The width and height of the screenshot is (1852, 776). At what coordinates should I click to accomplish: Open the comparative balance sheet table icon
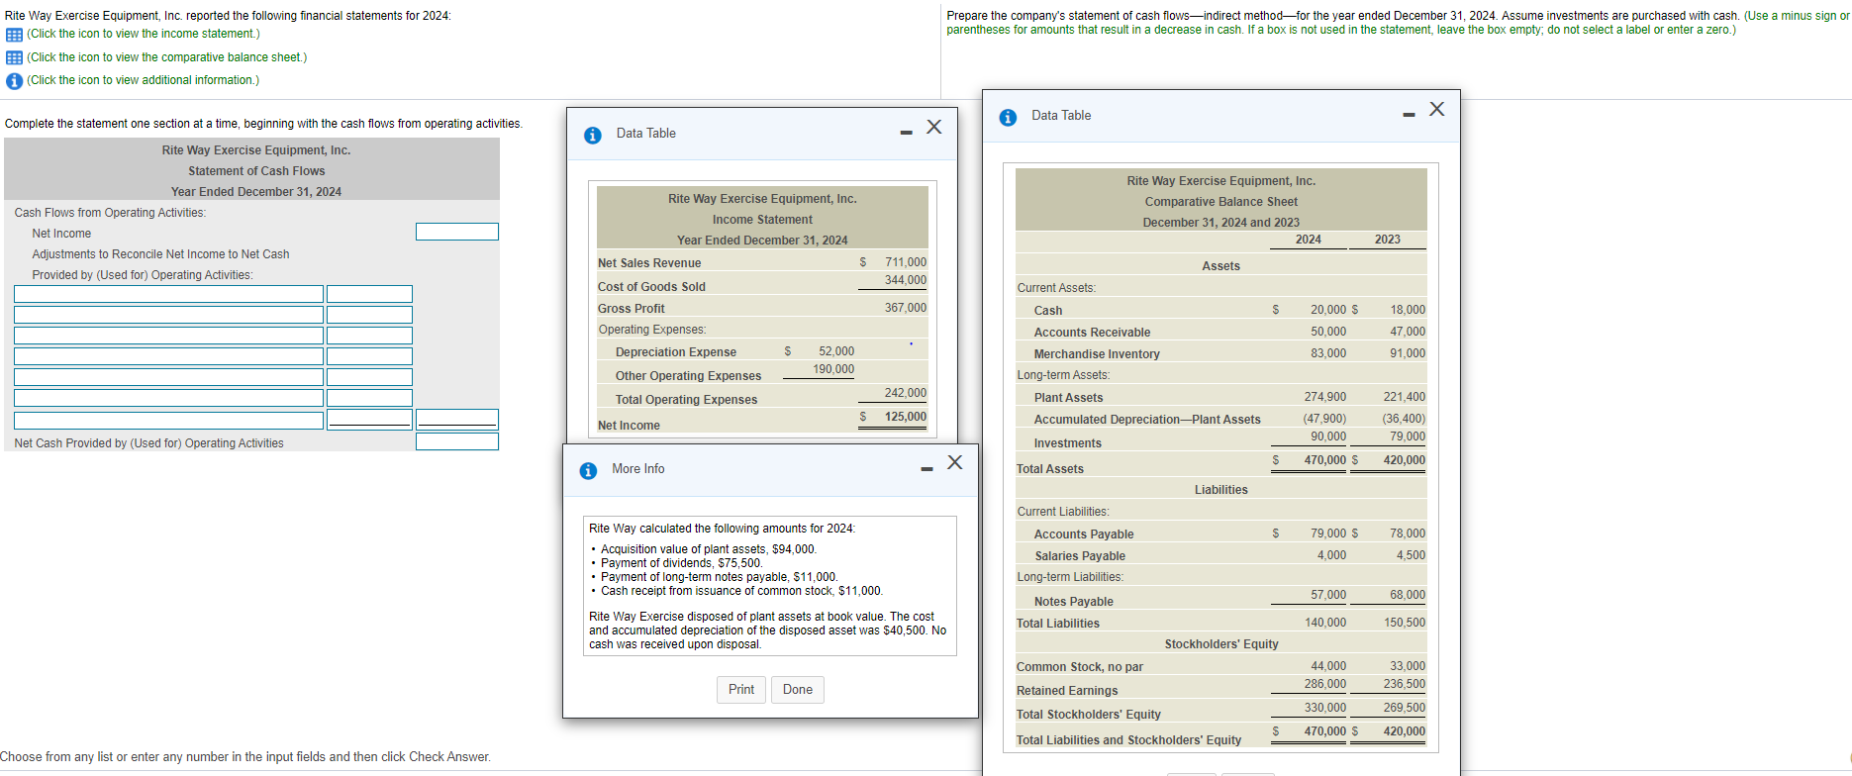pyautogui.click(x=14, y=57)
